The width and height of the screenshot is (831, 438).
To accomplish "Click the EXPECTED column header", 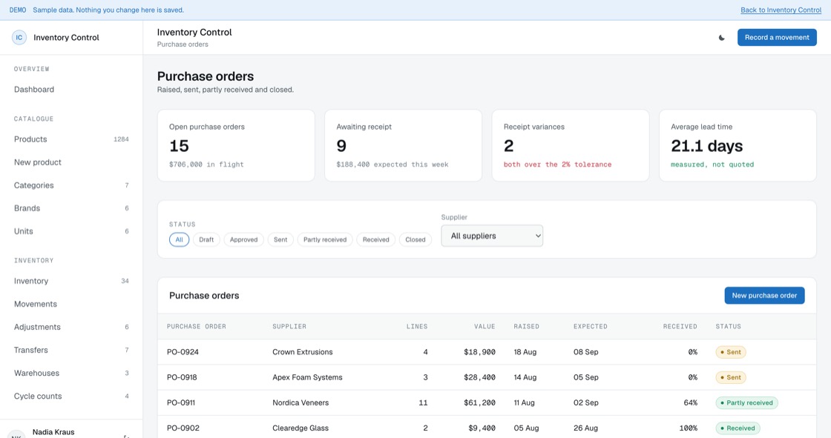I will [591, 326].
